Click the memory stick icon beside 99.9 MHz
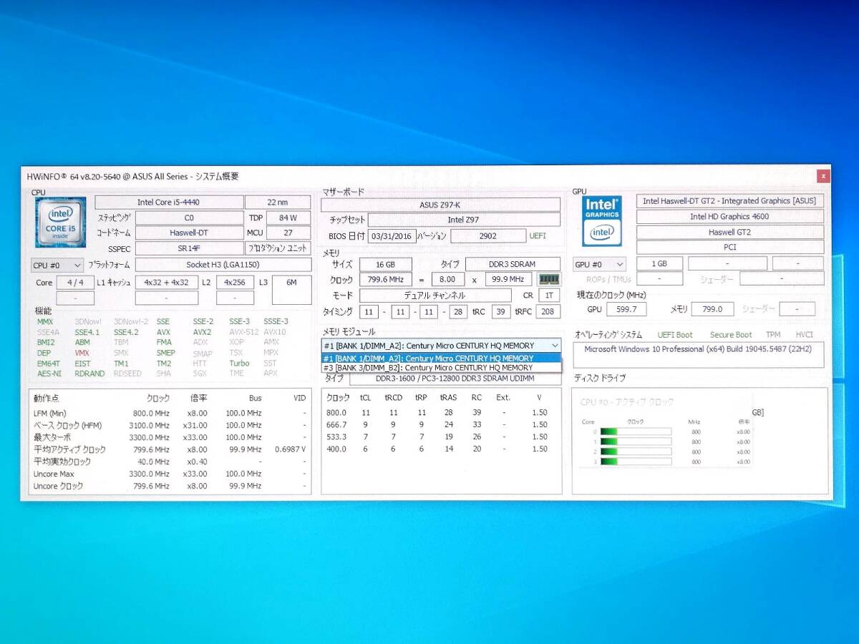This screenshot has height=644, width=859. point(548,279)
